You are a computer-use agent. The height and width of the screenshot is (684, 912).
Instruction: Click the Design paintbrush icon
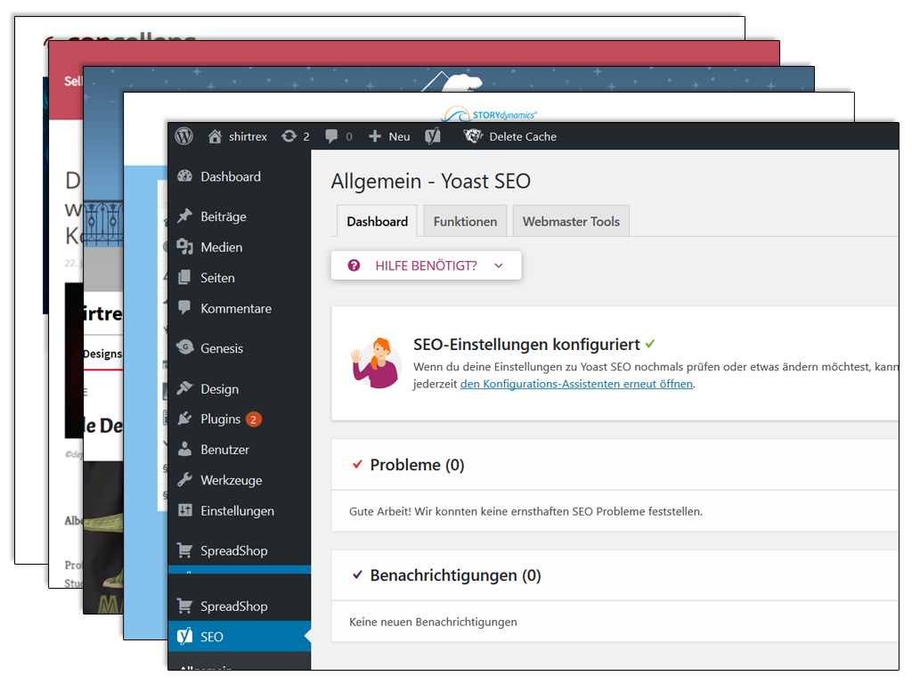pos(185,388)
